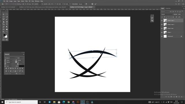This screenshot has width=185, height=104.
Task: Open the Interpolation dropdown in options bar
Action: tap(82, 4)
